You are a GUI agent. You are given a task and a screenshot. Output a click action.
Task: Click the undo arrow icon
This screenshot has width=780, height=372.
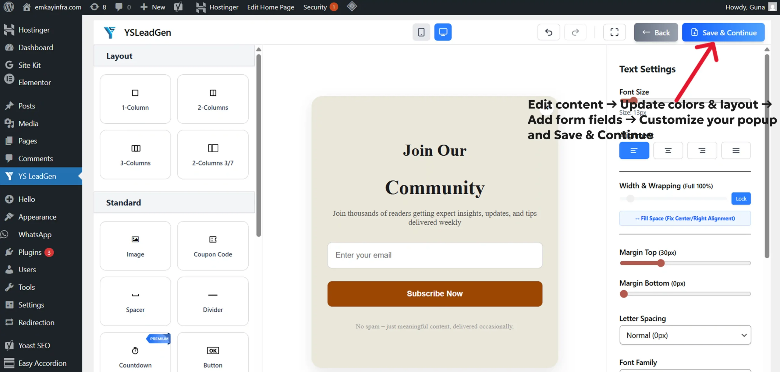pos(548,32)
